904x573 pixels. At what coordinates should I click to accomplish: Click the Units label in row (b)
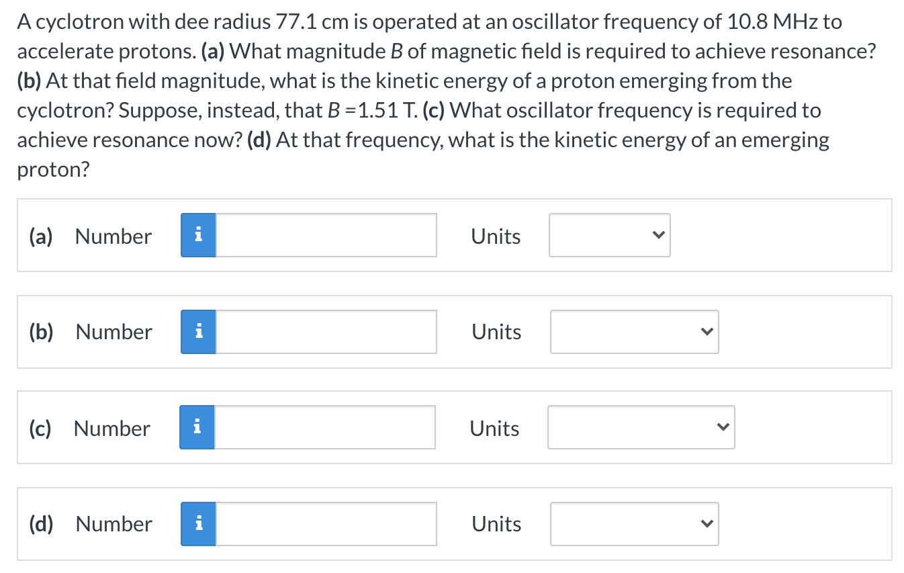coord(495,331)
